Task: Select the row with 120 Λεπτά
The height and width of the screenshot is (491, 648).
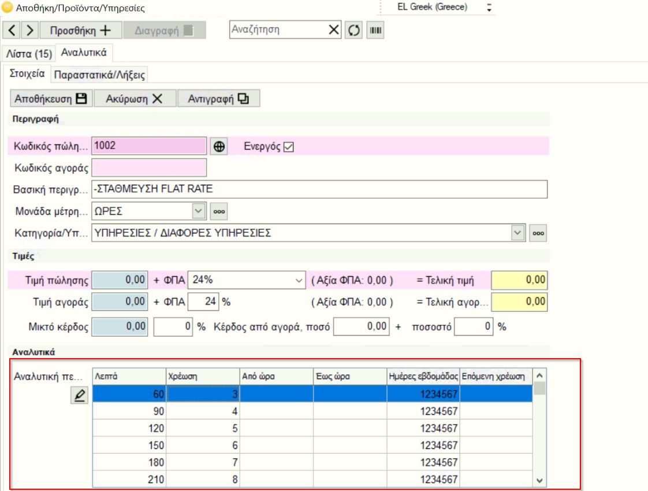Action: (x=312, y=428)
